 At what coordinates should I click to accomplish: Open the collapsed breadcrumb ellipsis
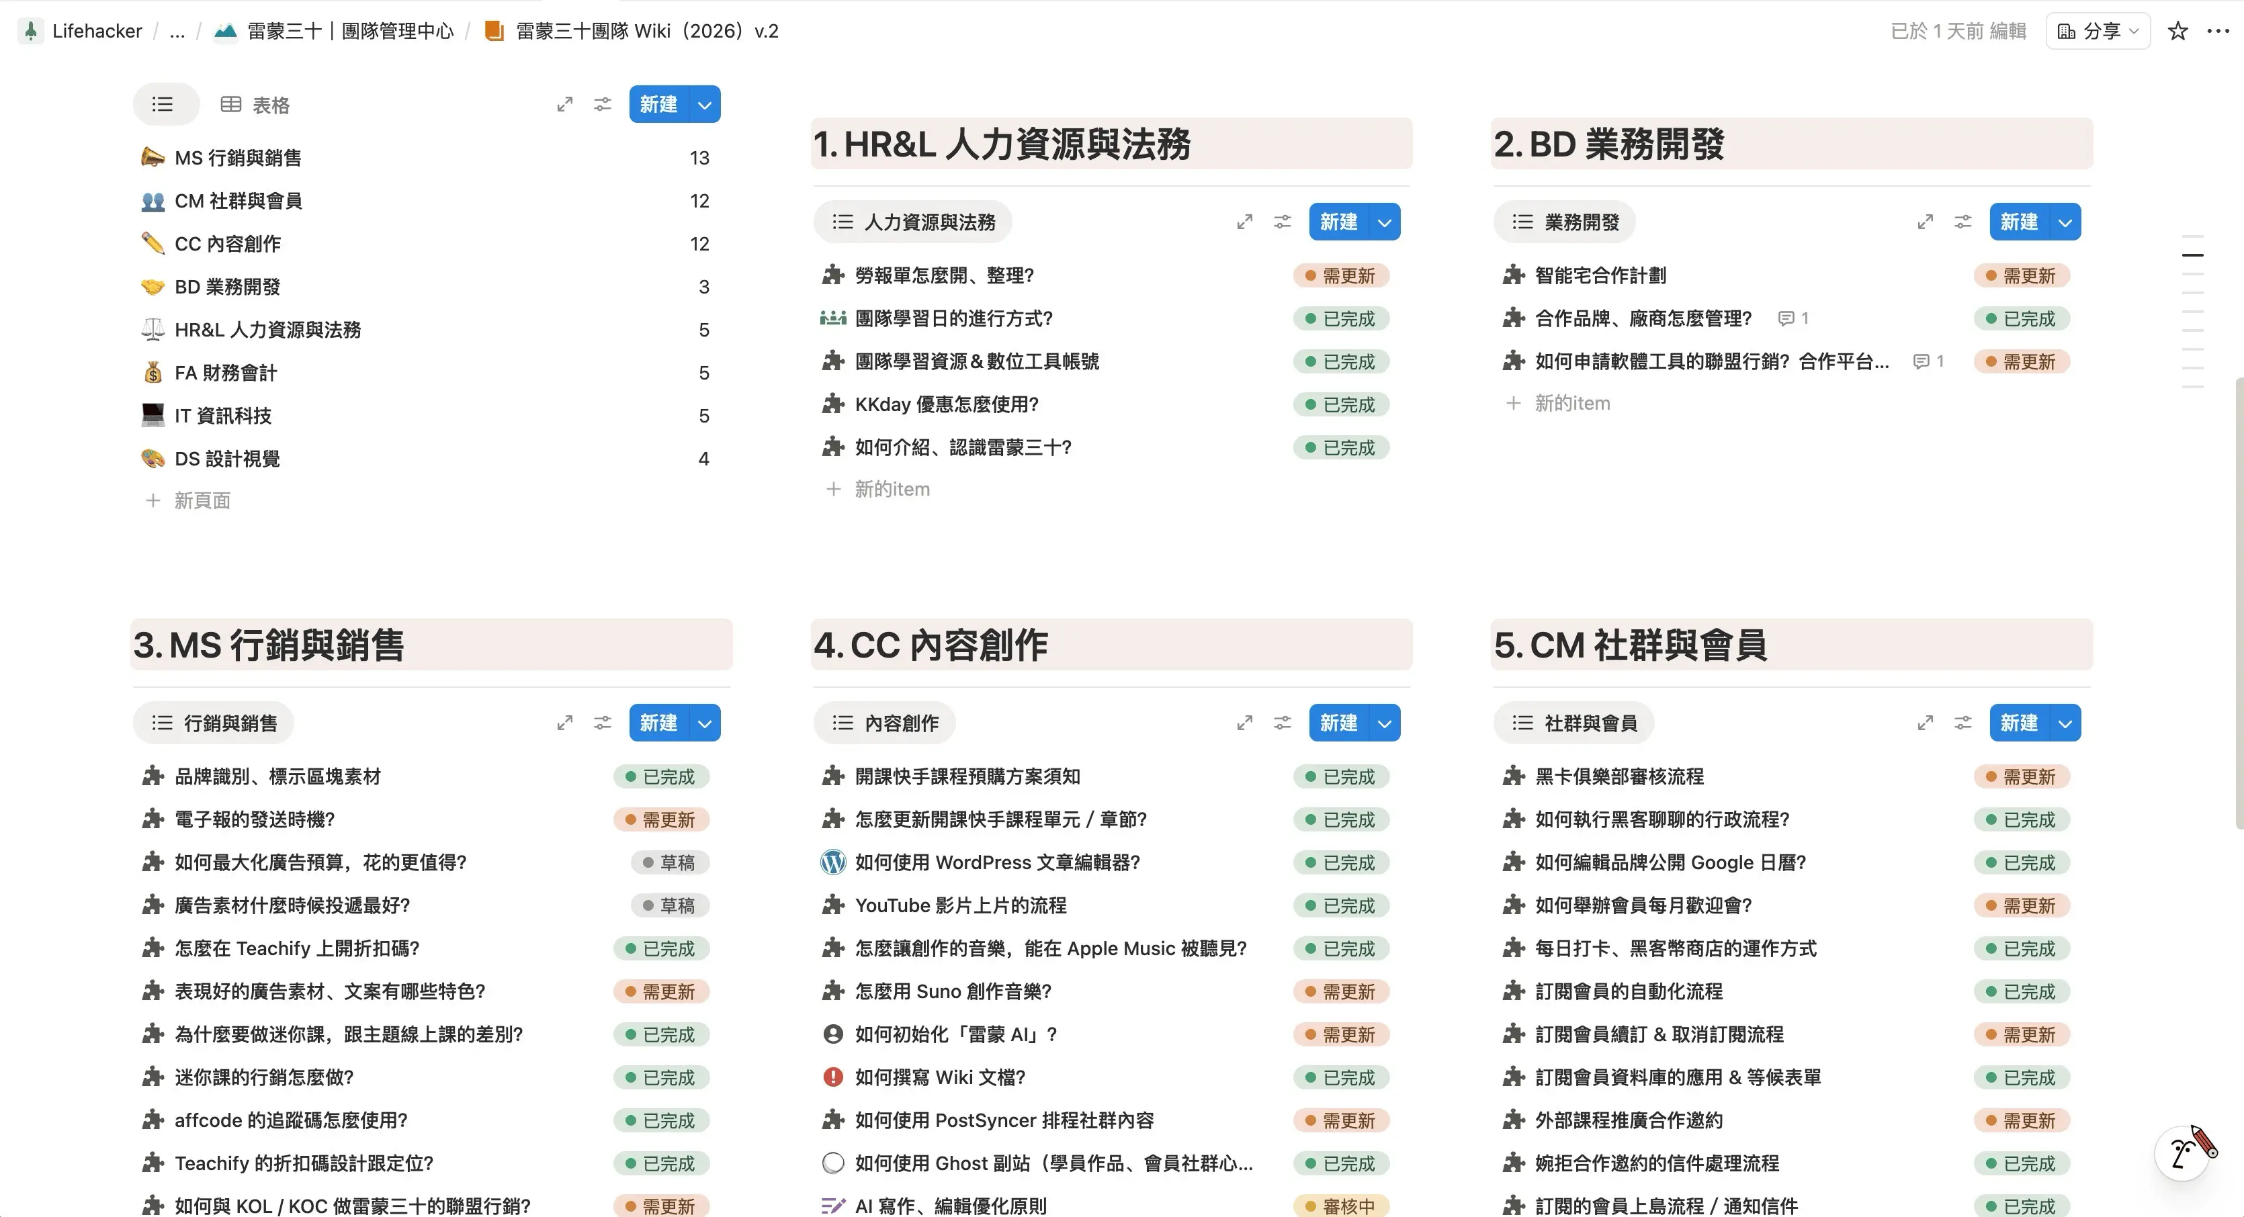point(177,32)
